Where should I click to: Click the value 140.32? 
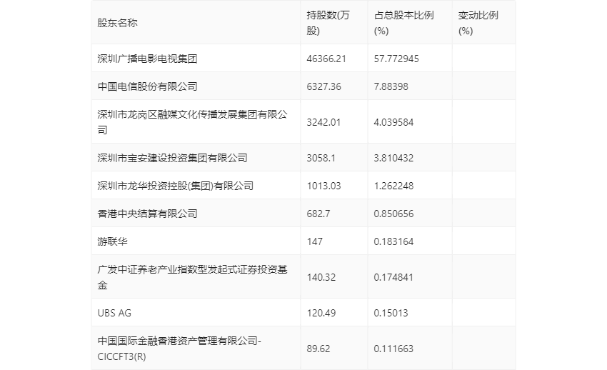pos(321,277)
